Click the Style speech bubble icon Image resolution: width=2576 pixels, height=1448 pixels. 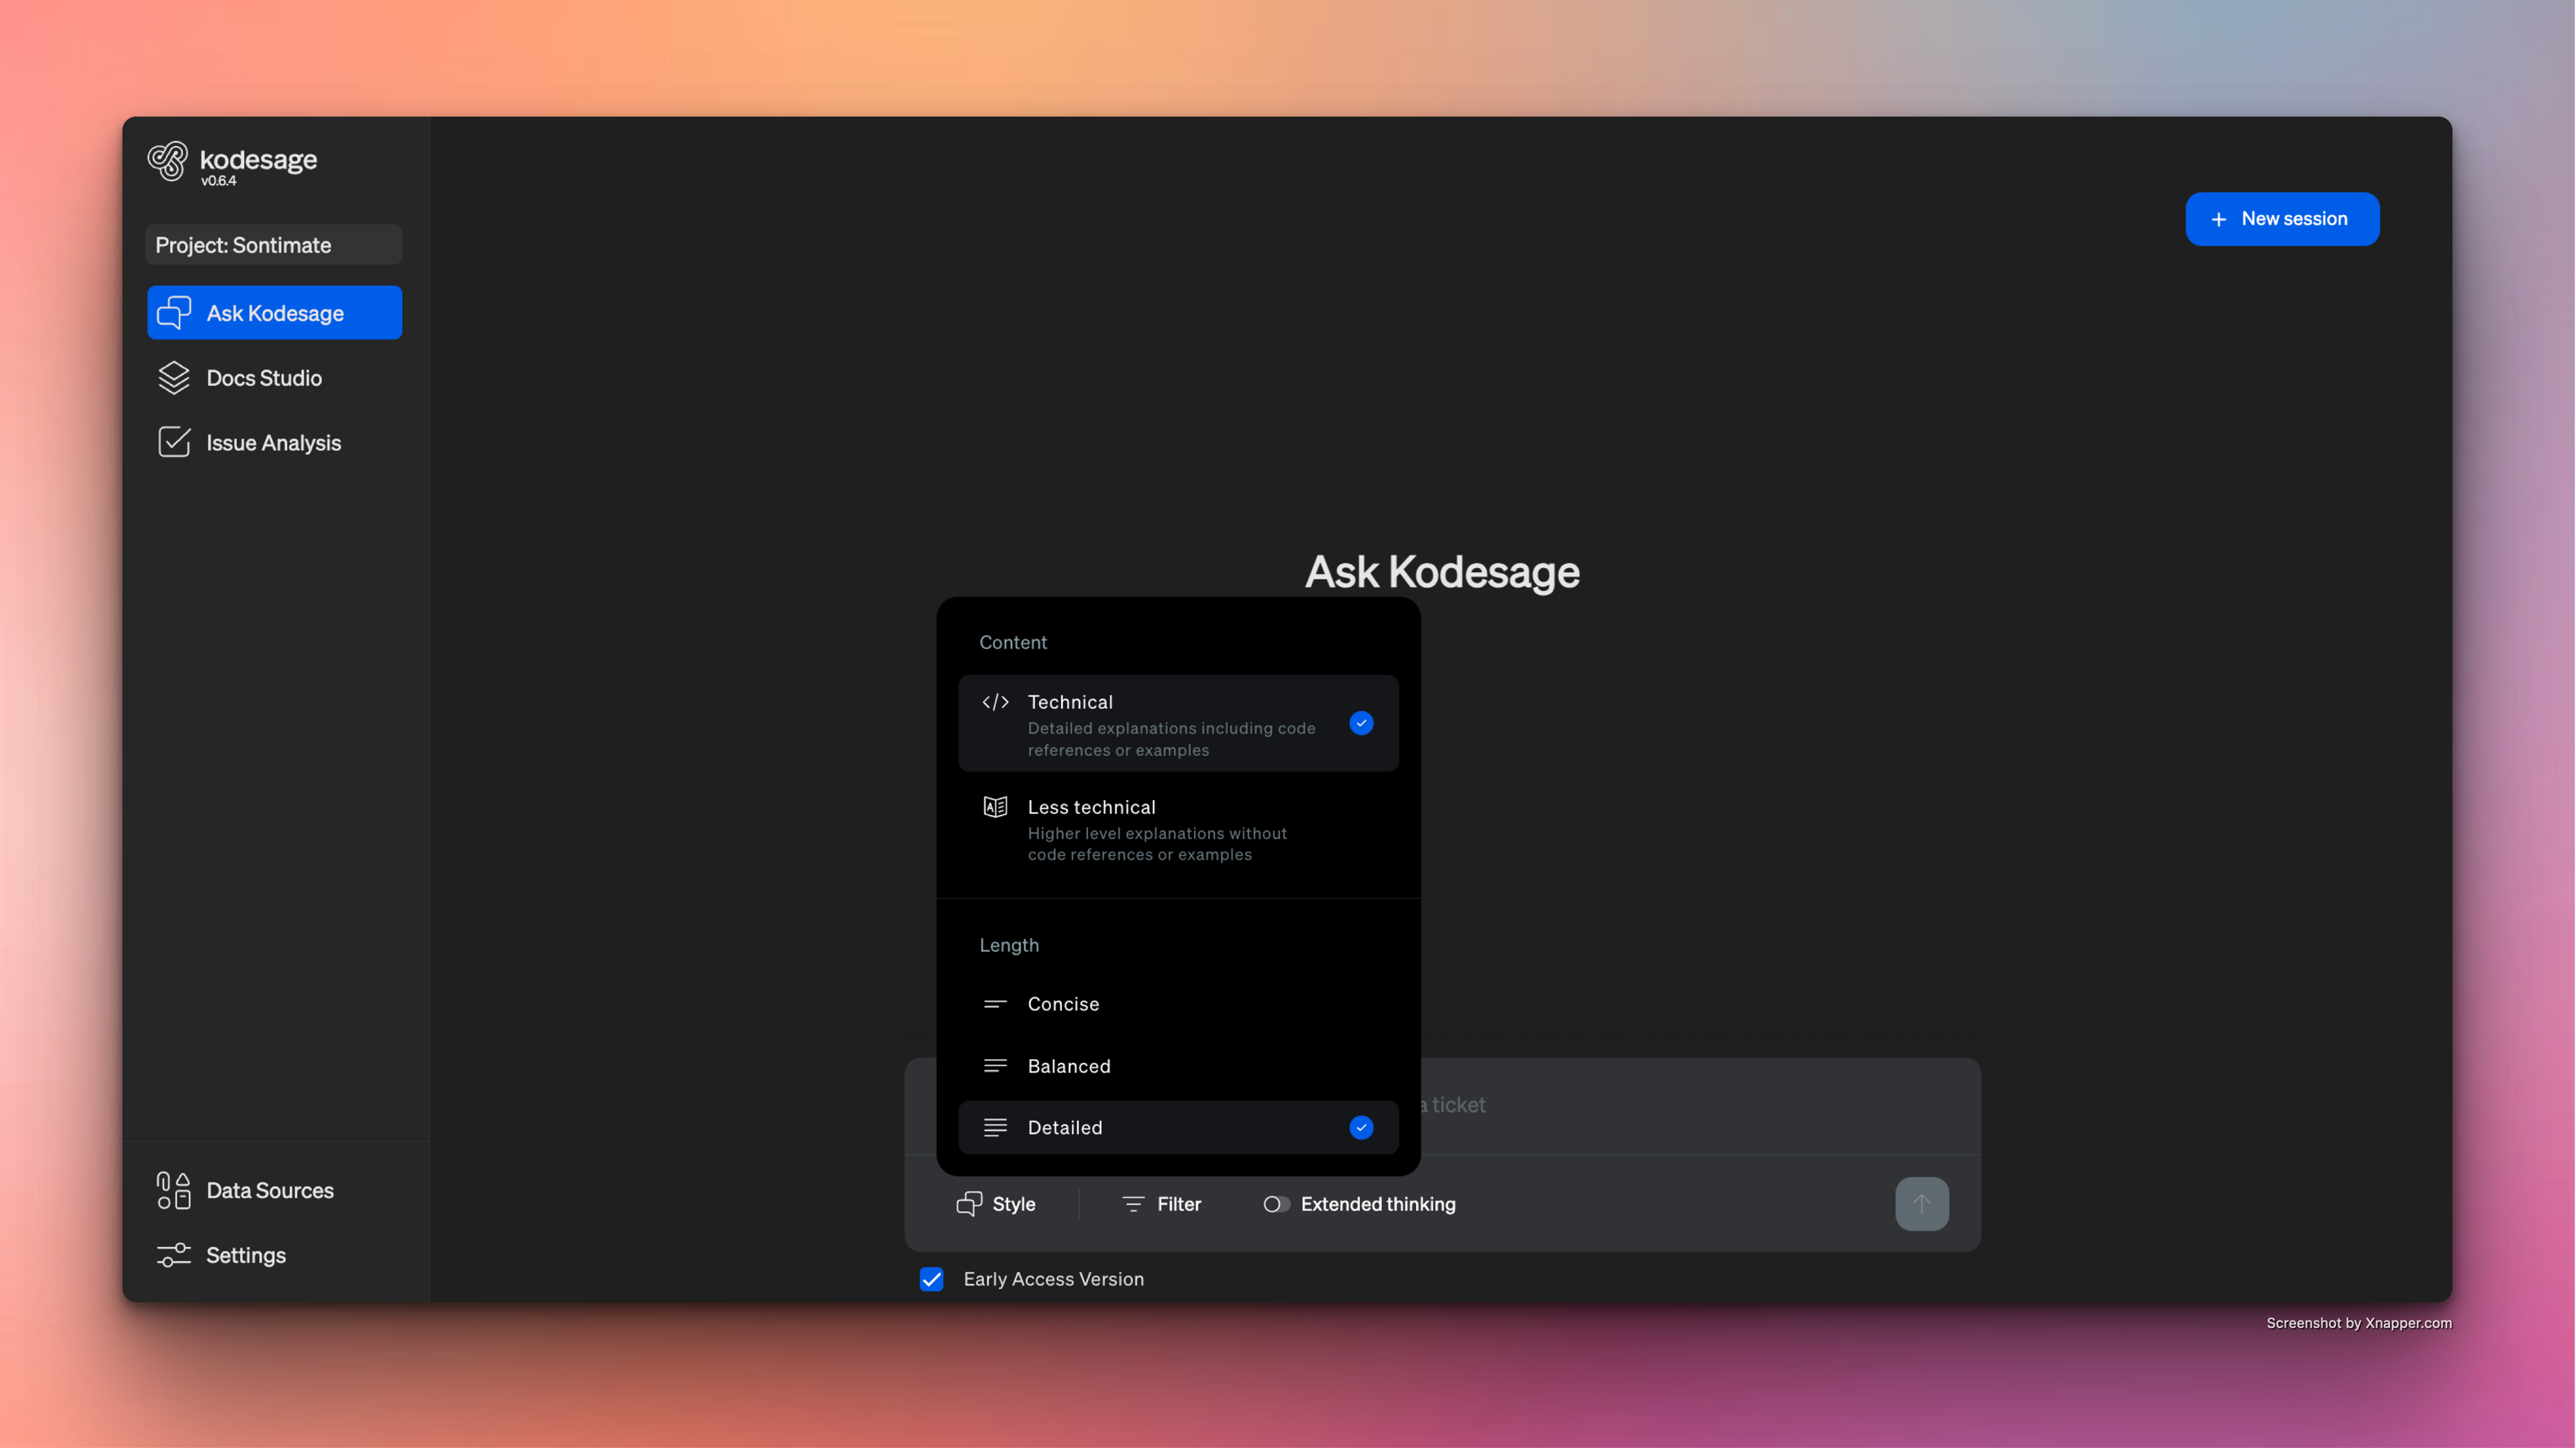pyautogui.click(x=969, y=1204)
